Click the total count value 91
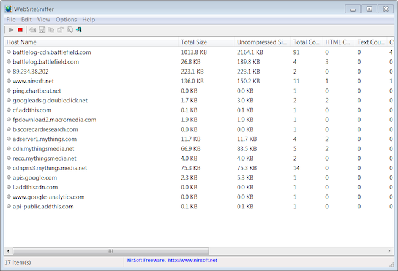The height and width of the screenshot is (271, 398). point(296,52)
